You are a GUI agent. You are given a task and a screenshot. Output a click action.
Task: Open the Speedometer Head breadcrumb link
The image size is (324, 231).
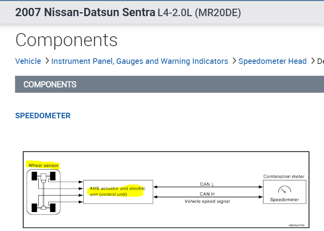273,61
